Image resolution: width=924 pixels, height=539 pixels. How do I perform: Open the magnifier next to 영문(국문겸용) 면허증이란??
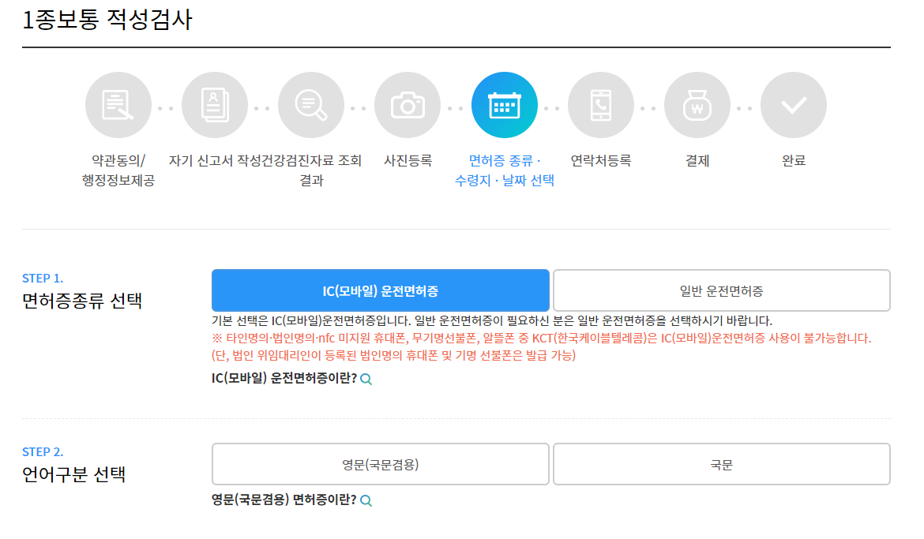pos(366,500)
